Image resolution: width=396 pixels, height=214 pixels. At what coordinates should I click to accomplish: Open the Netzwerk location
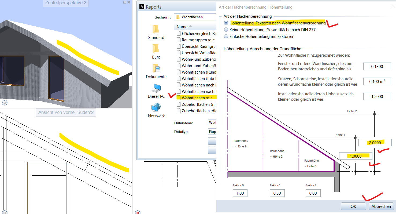click(156, 110)
